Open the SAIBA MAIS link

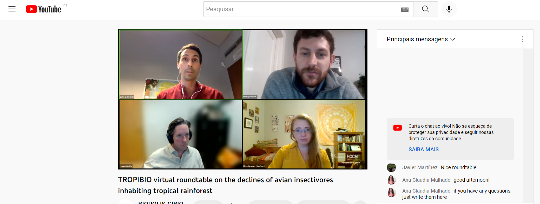[x=423, y=149]
